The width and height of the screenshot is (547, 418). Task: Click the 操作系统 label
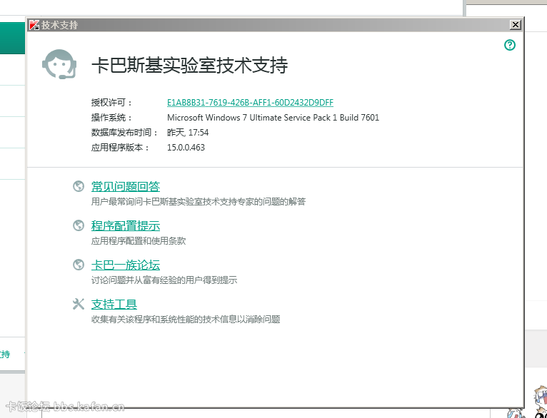tap(112, 118)
